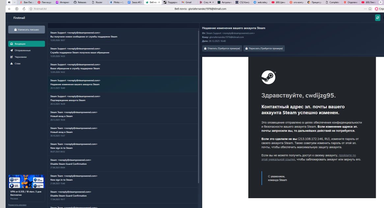Open a new browser tab with plus

pos(381,2)
